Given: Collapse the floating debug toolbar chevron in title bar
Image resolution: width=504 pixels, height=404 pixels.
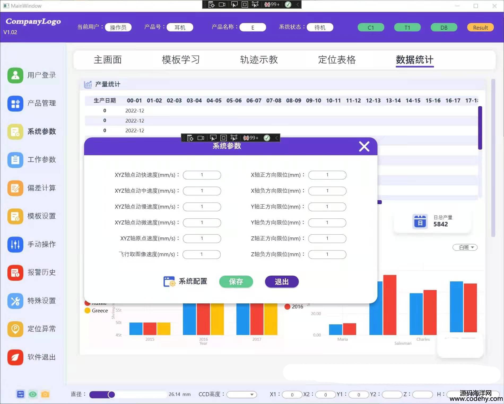Looking at the screenshot, I should (x=298, y=5).
